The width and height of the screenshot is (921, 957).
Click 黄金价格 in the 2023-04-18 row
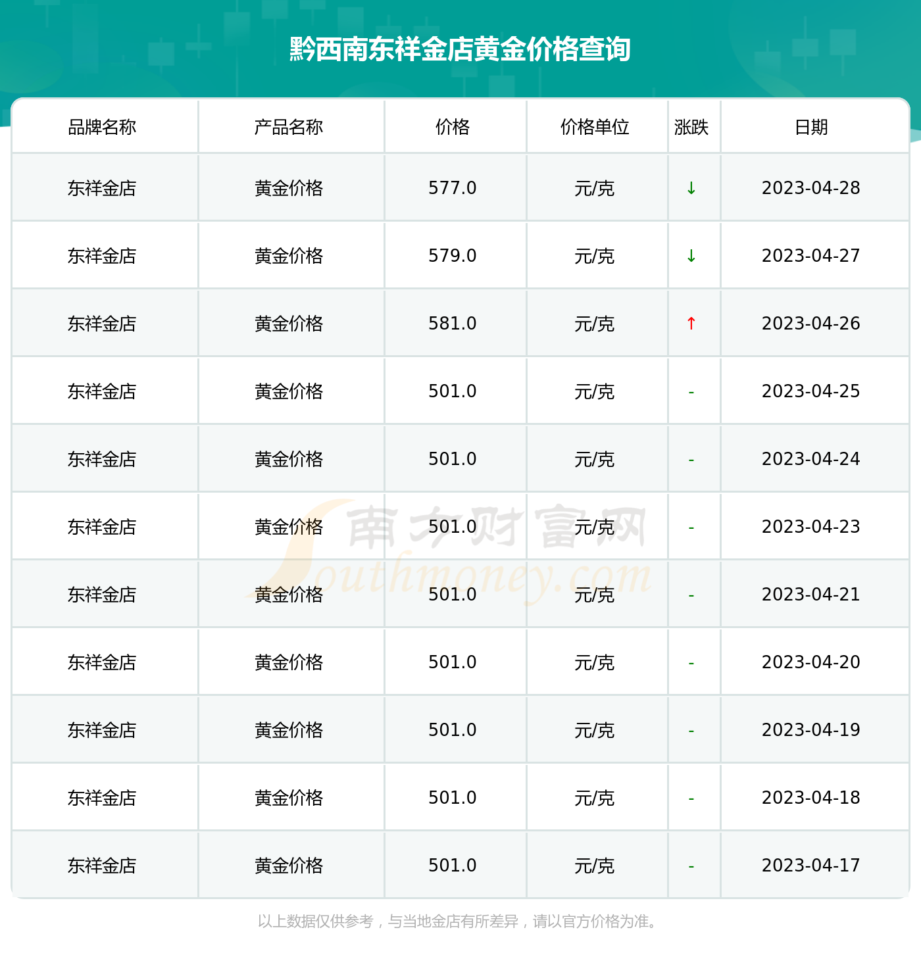click(x=289, y=798)
